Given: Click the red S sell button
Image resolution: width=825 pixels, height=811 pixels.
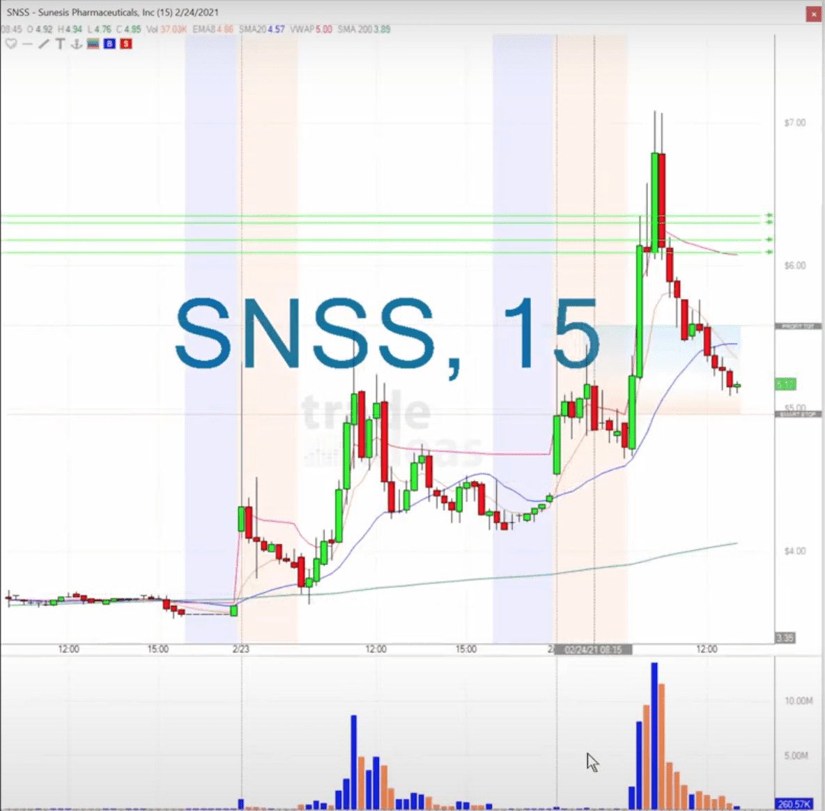Looking at the screenshot, I should pyautogui.click(x=125, y=44).
